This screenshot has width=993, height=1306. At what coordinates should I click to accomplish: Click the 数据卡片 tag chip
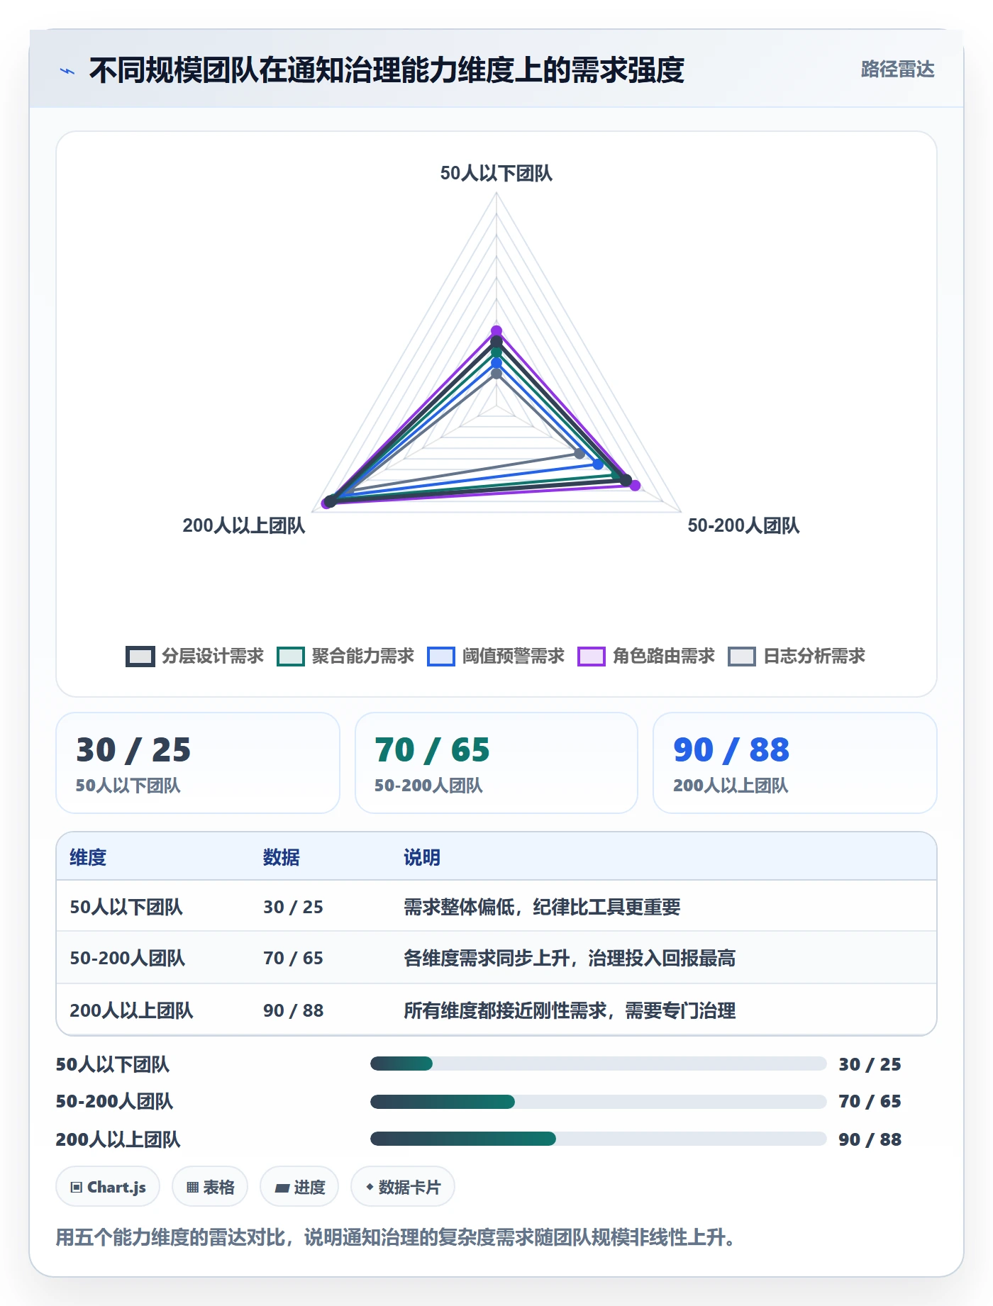pyautogui.click(x=403, y=1187)
